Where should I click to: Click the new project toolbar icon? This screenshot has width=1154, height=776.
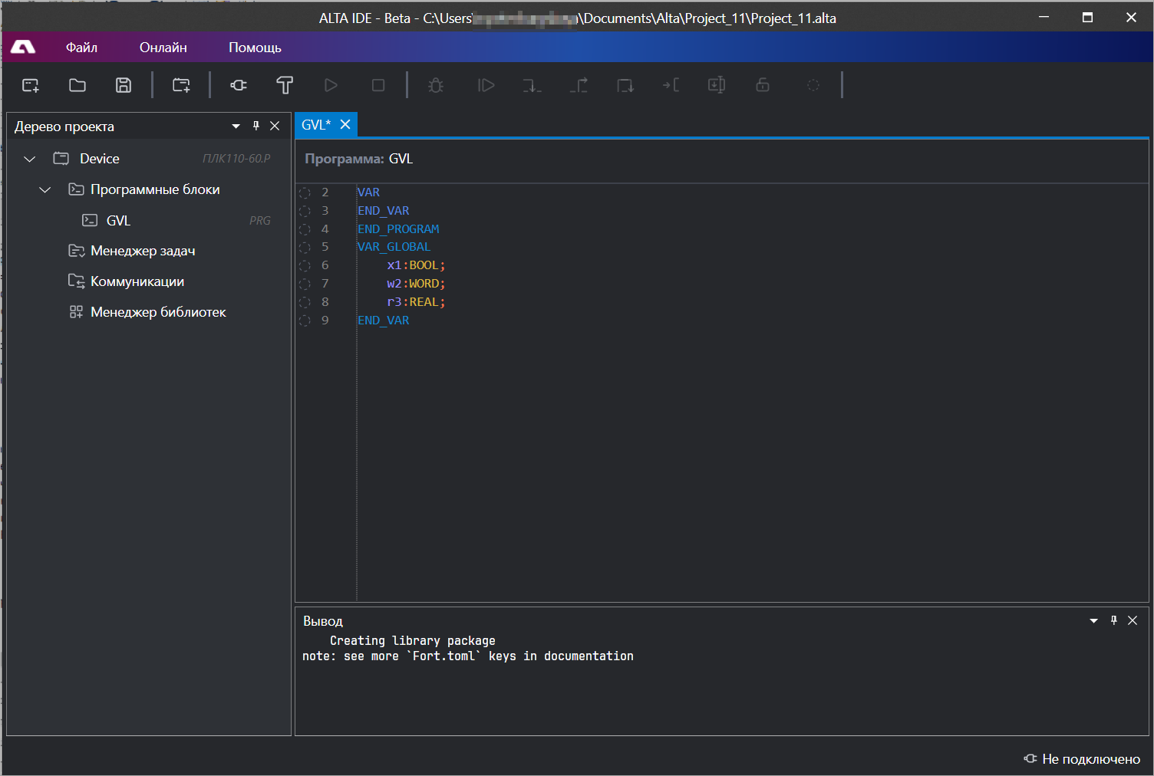coord(31,85)
